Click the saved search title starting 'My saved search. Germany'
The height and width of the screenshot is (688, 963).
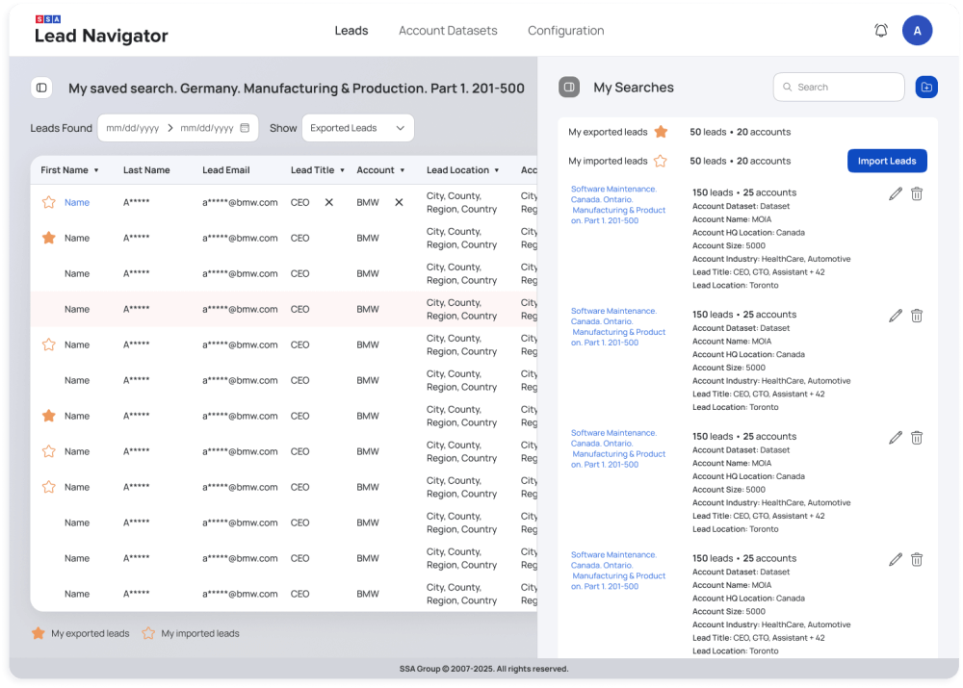(297, 89)
